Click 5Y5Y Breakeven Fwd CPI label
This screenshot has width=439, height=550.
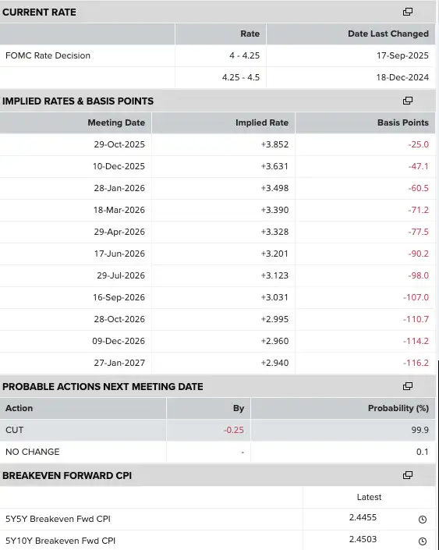[x=58, y=519]
